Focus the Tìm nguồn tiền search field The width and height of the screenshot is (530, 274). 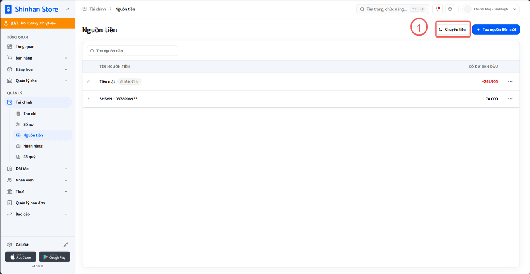click(x=132, y=51)
